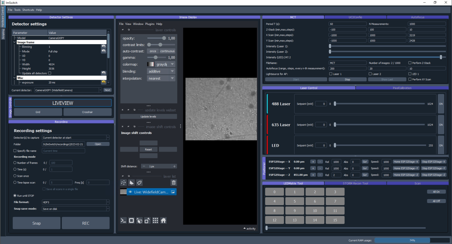Delete selected layer with trash icon
The image size is (452, 244).
(173, 183)
